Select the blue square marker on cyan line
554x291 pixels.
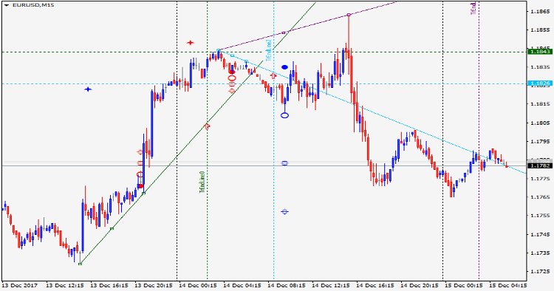[x=285, y=163]
